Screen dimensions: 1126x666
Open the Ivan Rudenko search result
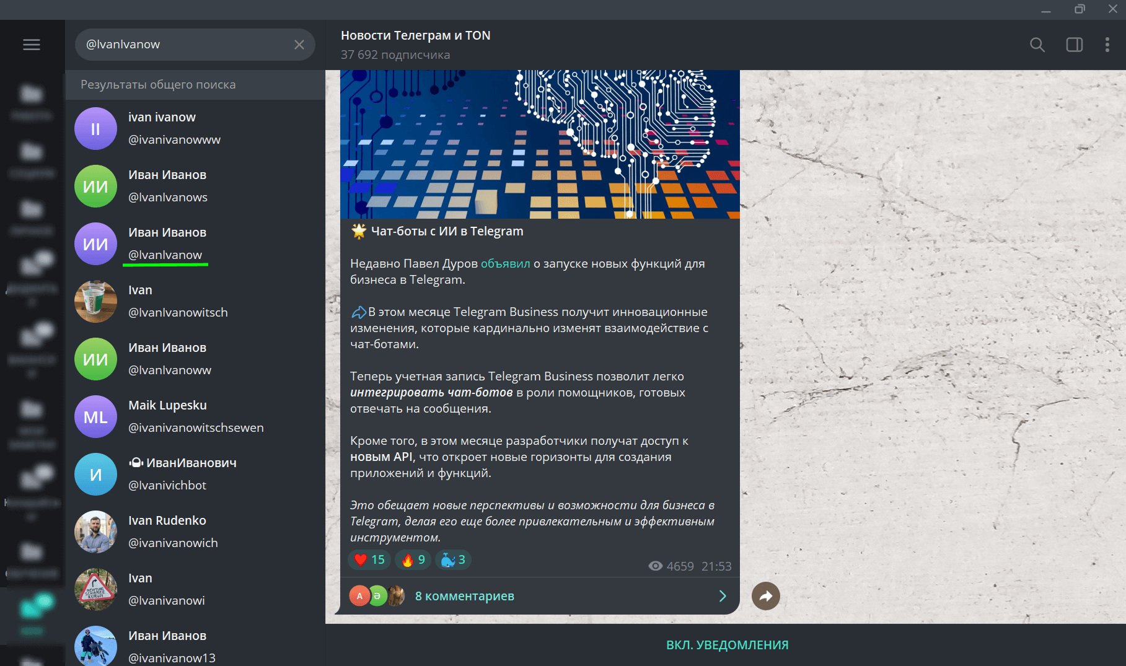pos(195,532)
